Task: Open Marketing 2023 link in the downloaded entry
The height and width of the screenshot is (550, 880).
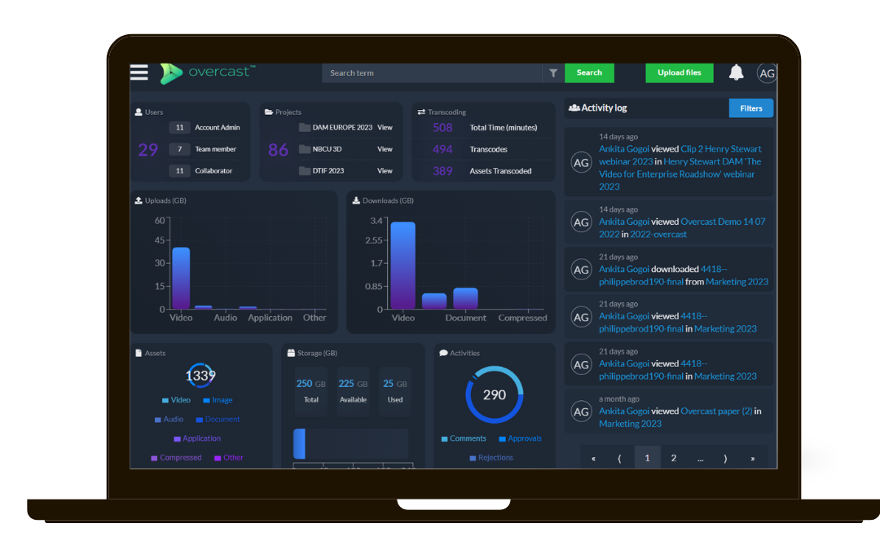Action: click(x=737, y=282)
